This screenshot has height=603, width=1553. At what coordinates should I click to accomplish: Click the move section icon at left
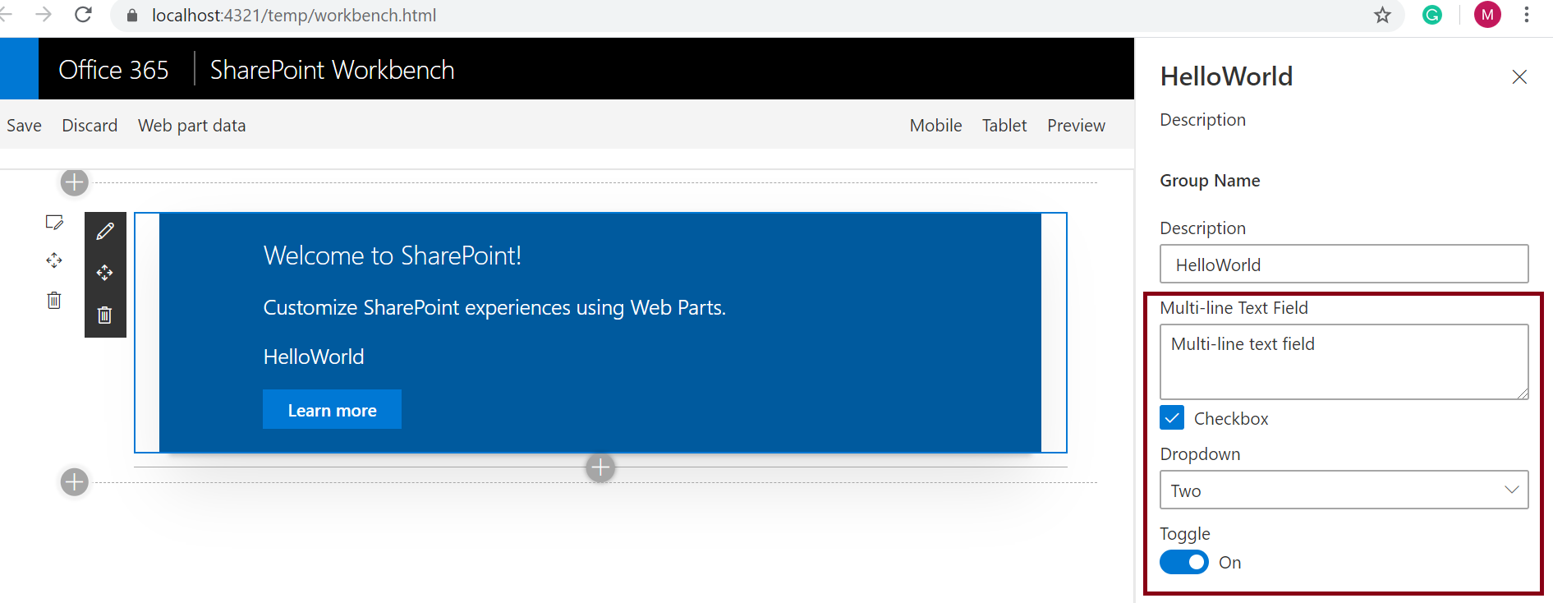(x=54, y=260)
